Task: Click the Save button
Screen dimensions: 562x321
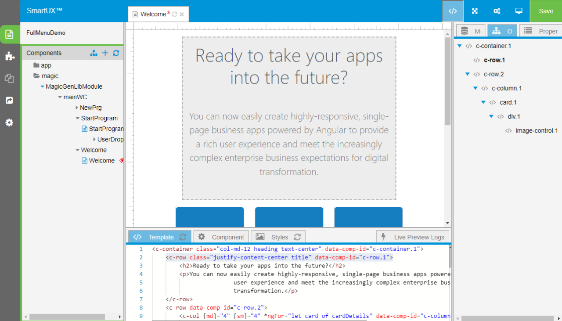Action: [x=546, y=11]
